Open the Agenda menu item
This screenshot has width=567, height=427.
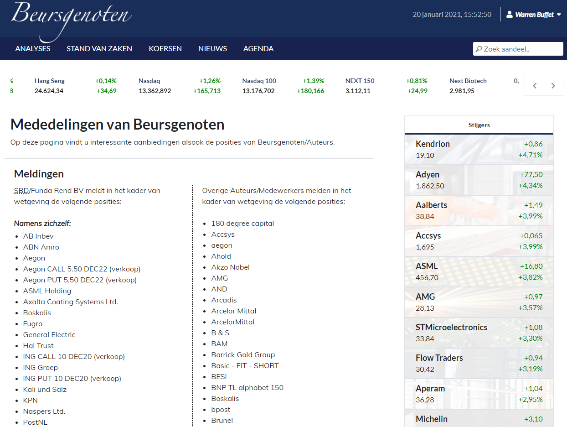click(x=258, y=48)
